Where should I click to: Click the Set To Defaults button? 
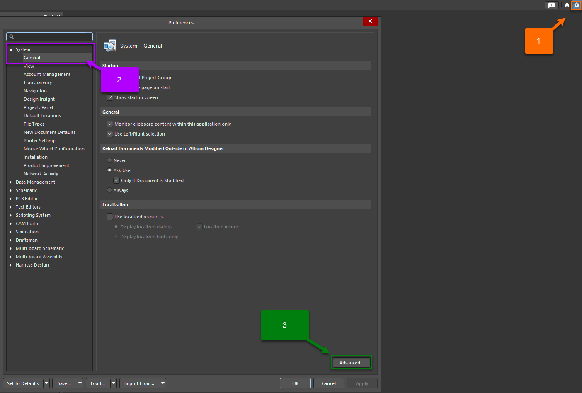click(x=23, y=383)
